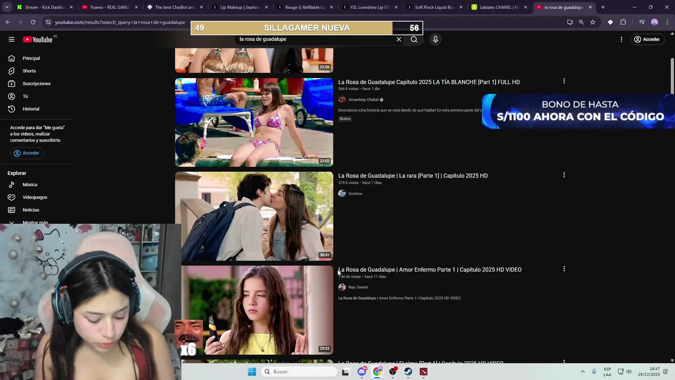Open options menu for Amor Enfermo video
This screenshot has height=380, width=675.
click(564, 269)
